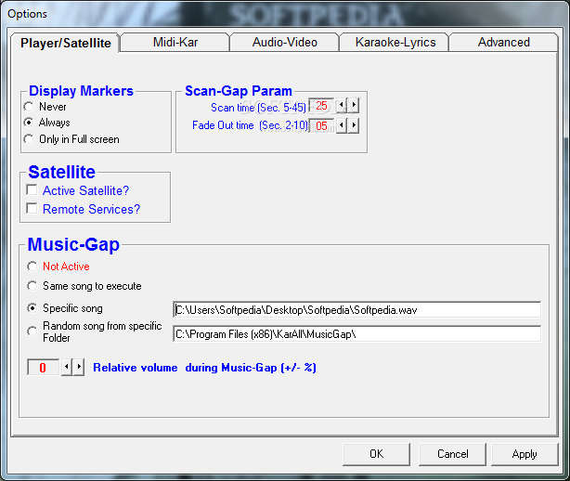Viewport: 570px width, 481px height.
Task: Decrease Fade Out time with left arrow
Action: pyautogui.click(x=342, y=125)
